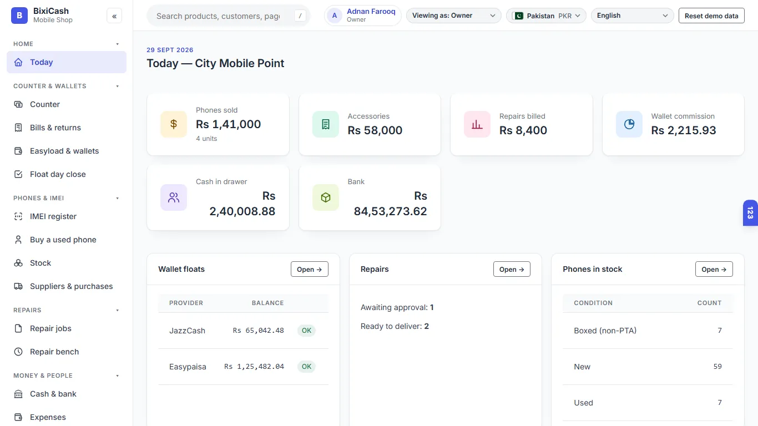Go to Counter page
This screenshot has width=758, height=426.
[x=67, y=104]
